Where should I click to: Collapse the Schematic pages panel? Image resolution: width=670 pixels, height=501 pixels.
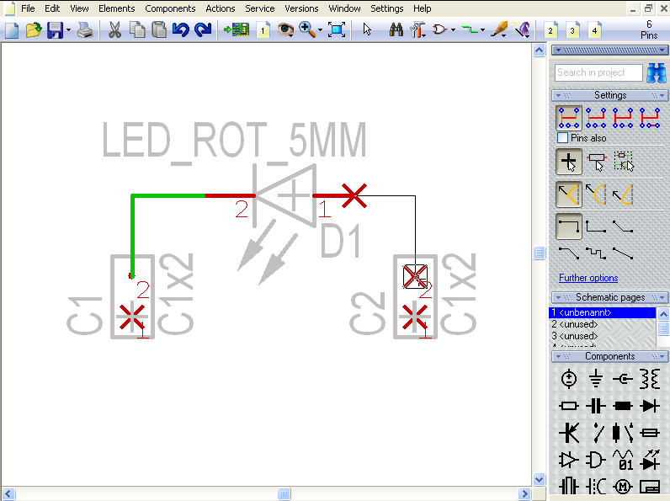click(557, 297)
